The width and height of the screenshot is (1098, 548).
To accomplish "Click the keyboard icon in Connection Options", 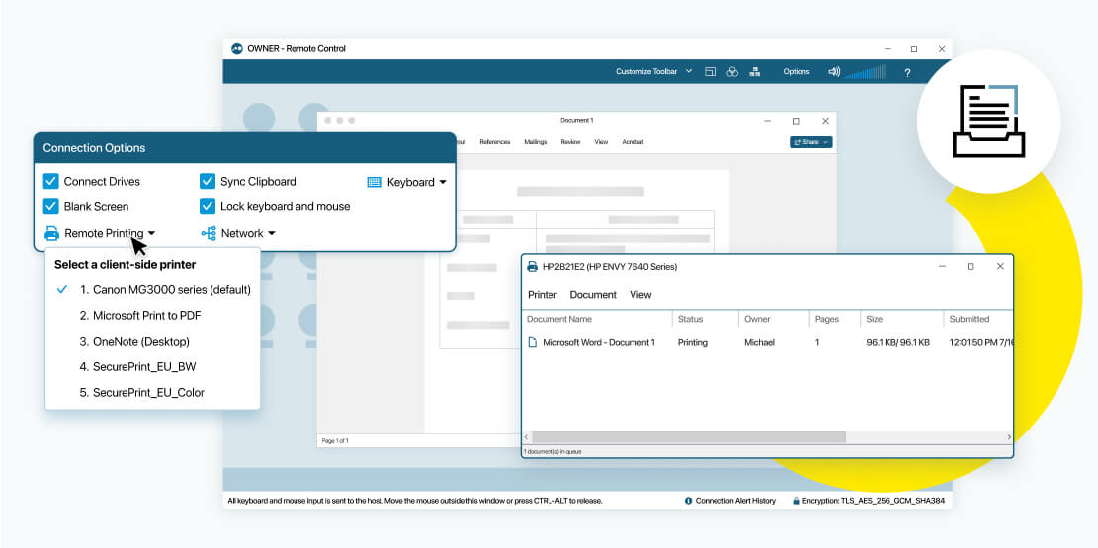I will point(375,182).
